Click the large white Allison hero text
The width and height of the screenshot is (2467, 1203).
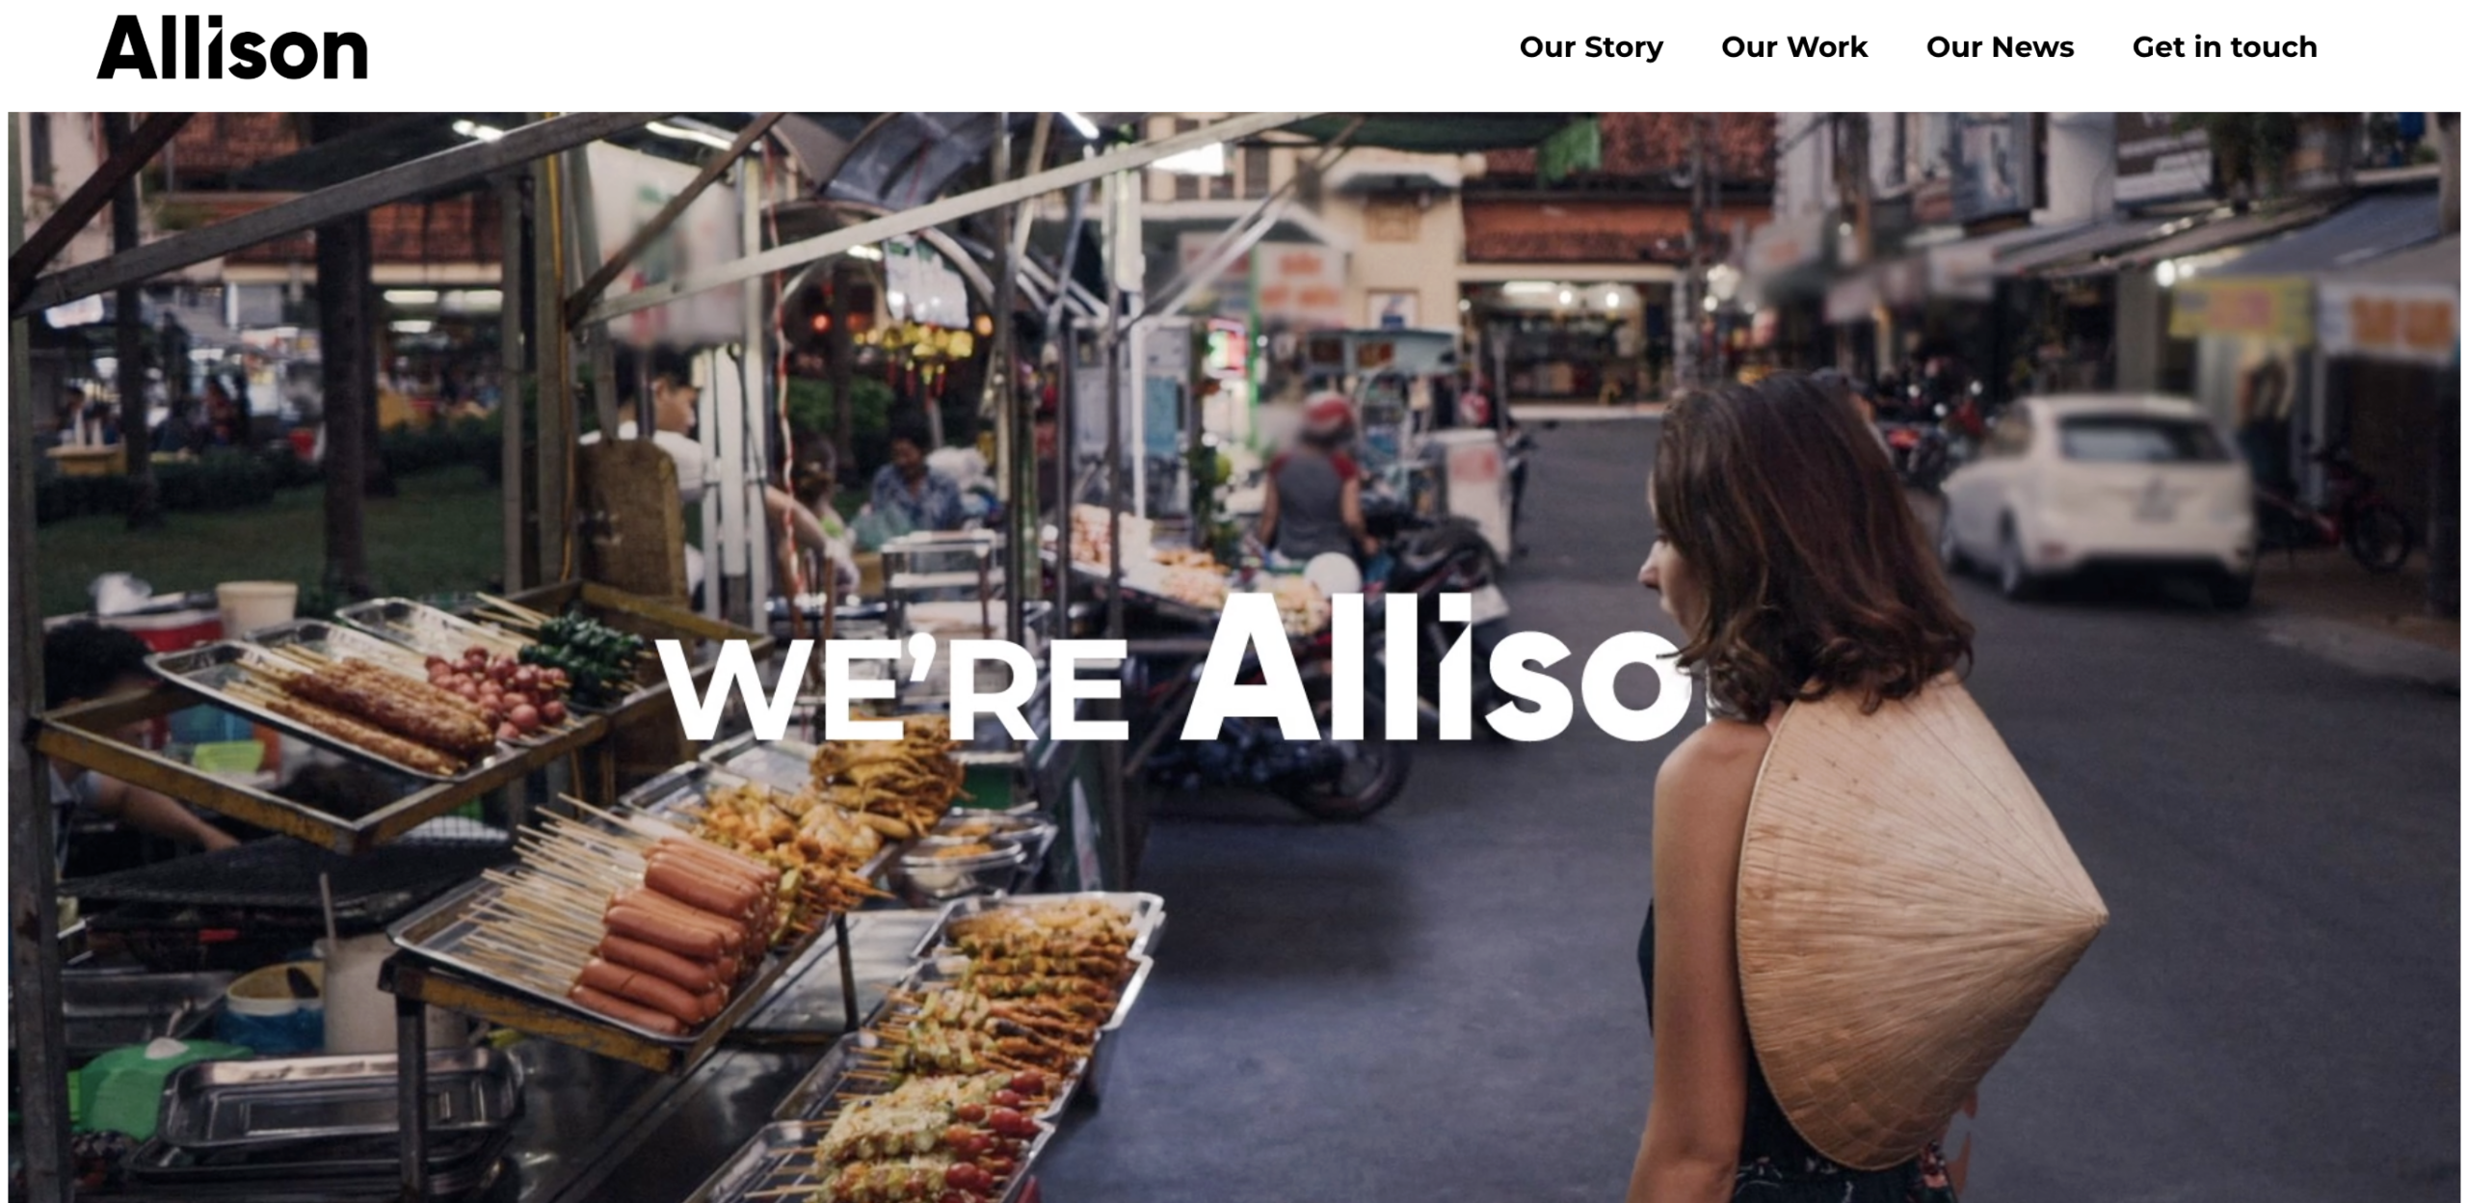coord(1436,667)
